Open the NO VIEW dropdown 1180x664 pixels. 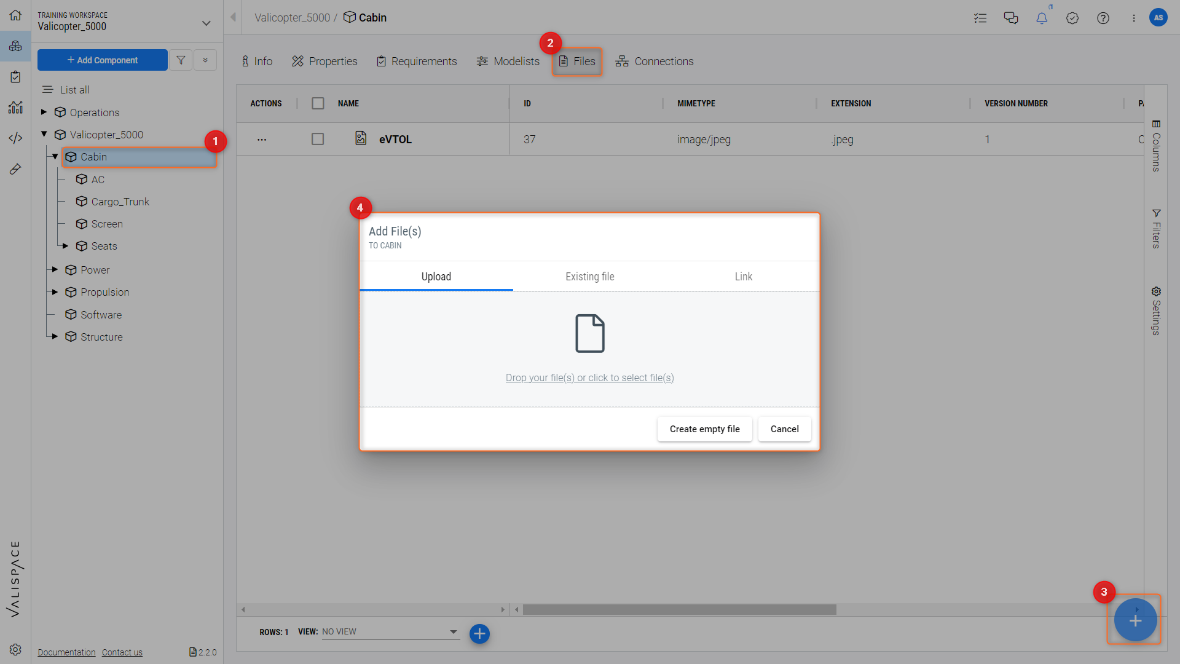click(x=391, y=631)
